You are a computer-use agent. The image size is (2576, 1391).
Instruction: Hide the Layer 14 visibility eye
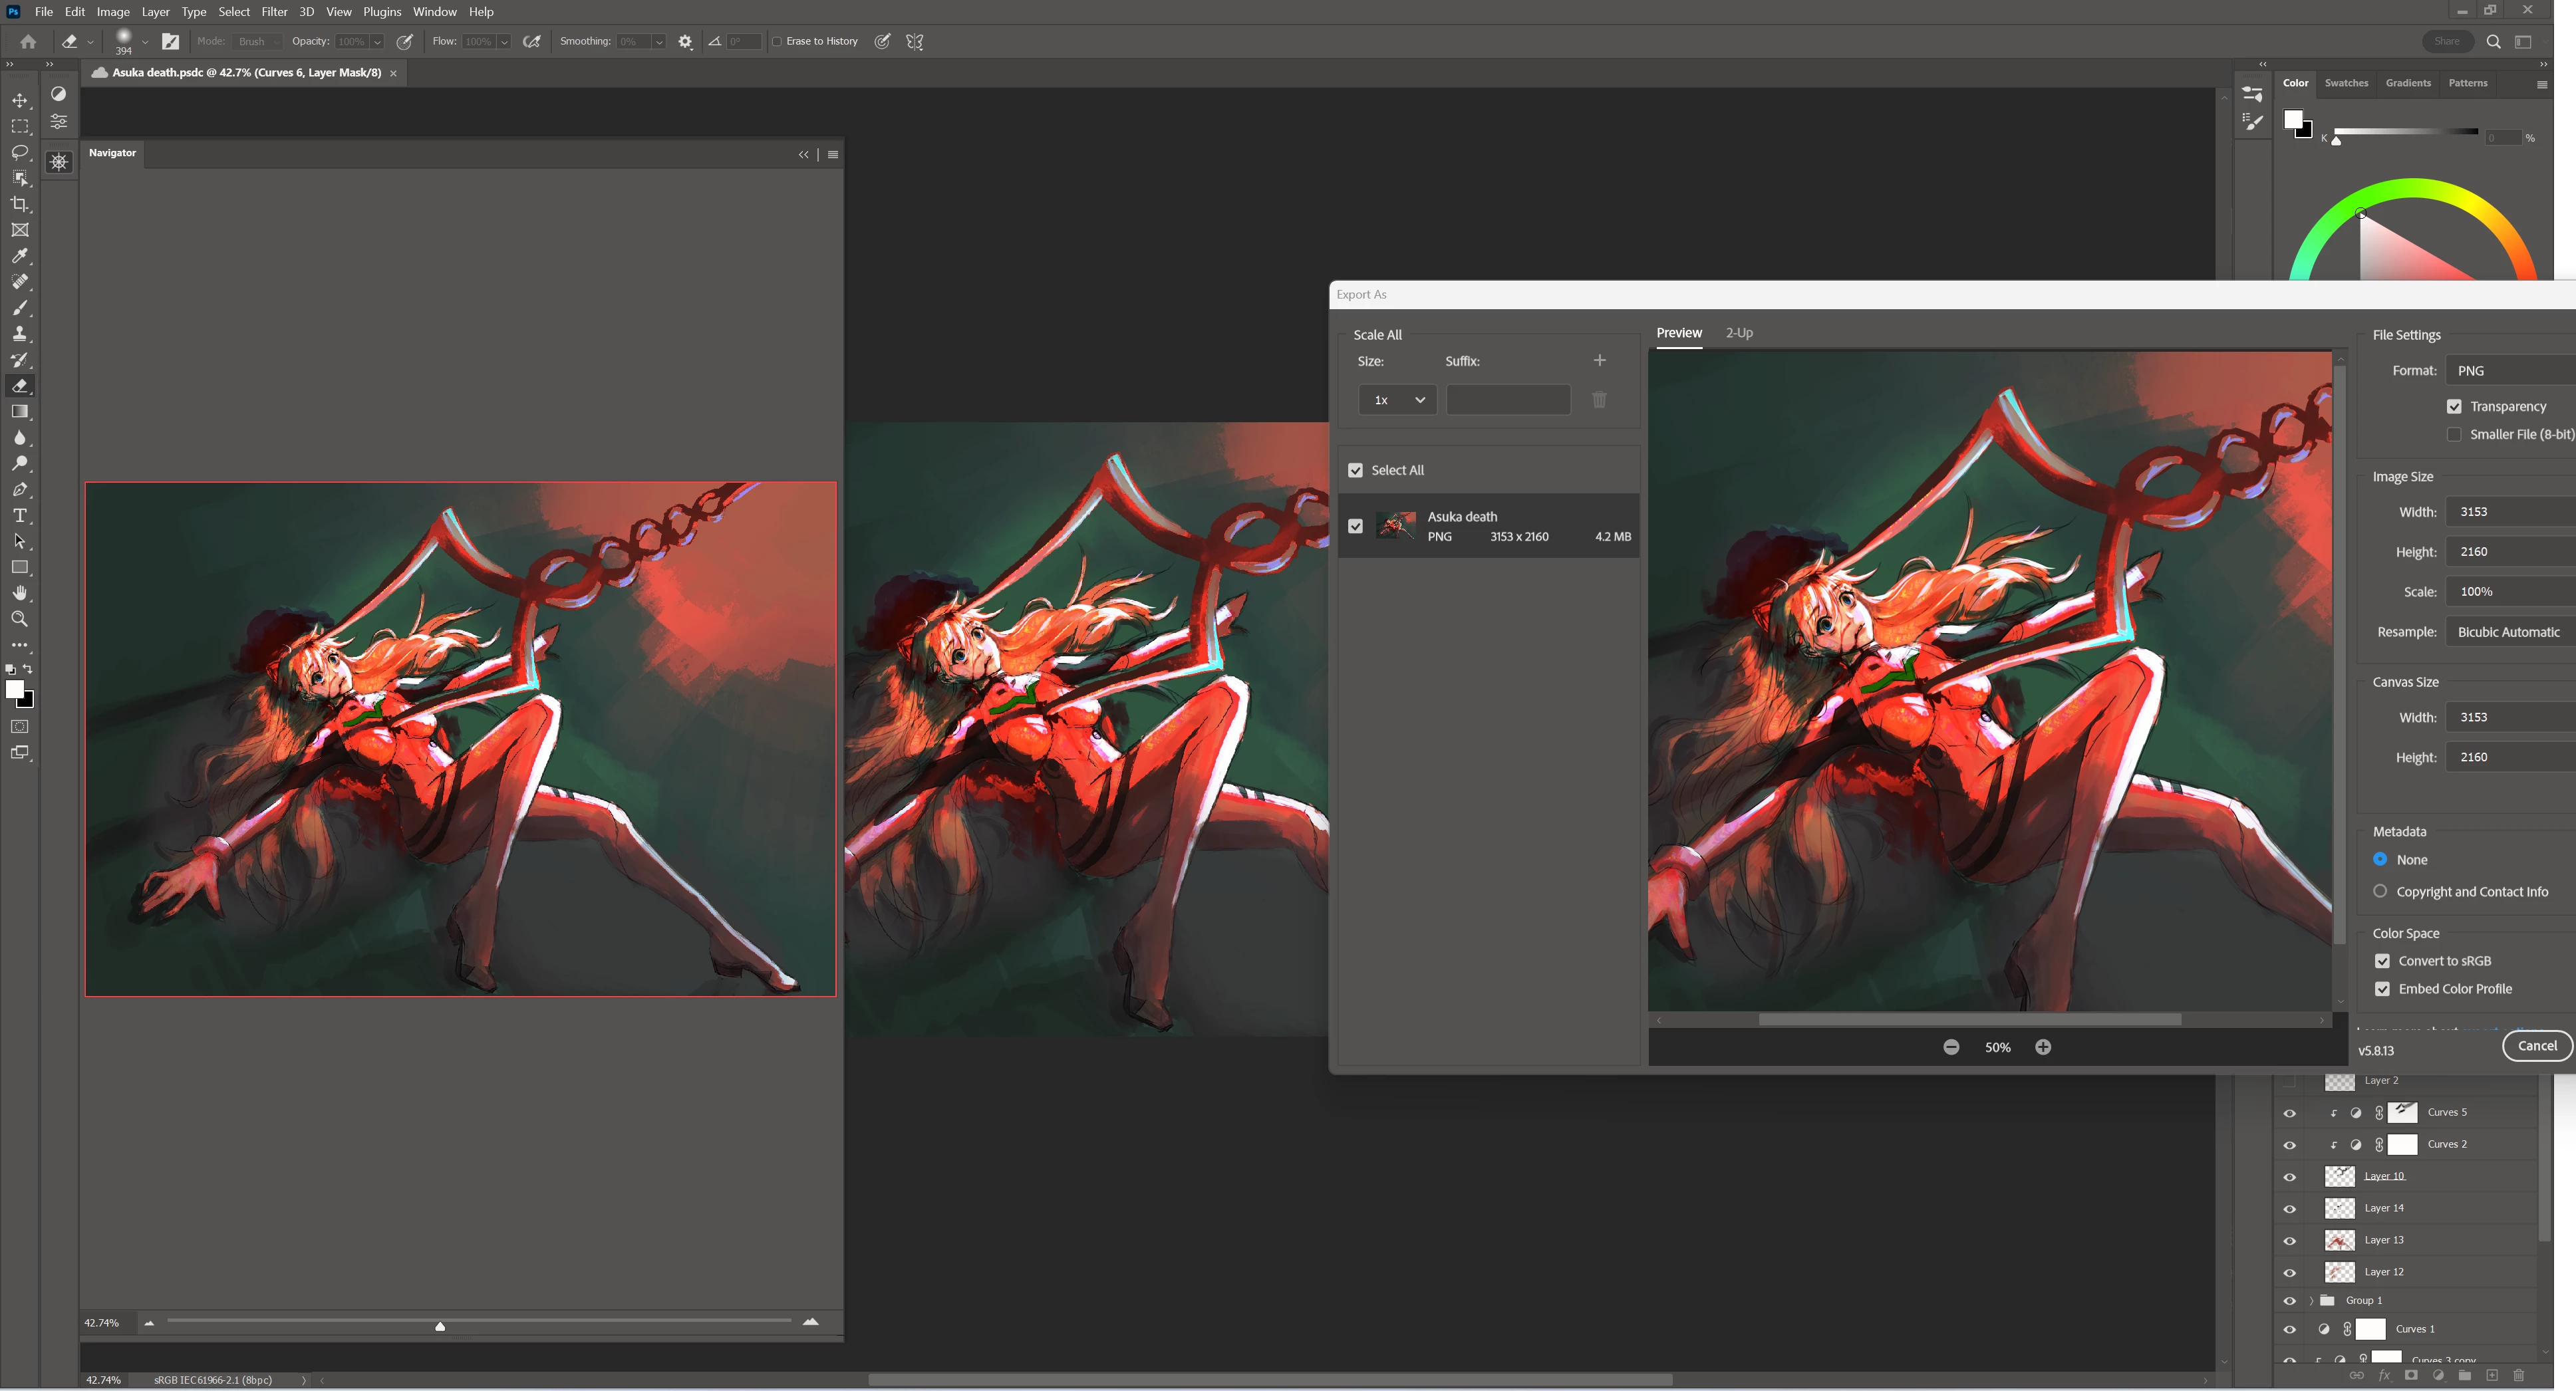2289,1208
